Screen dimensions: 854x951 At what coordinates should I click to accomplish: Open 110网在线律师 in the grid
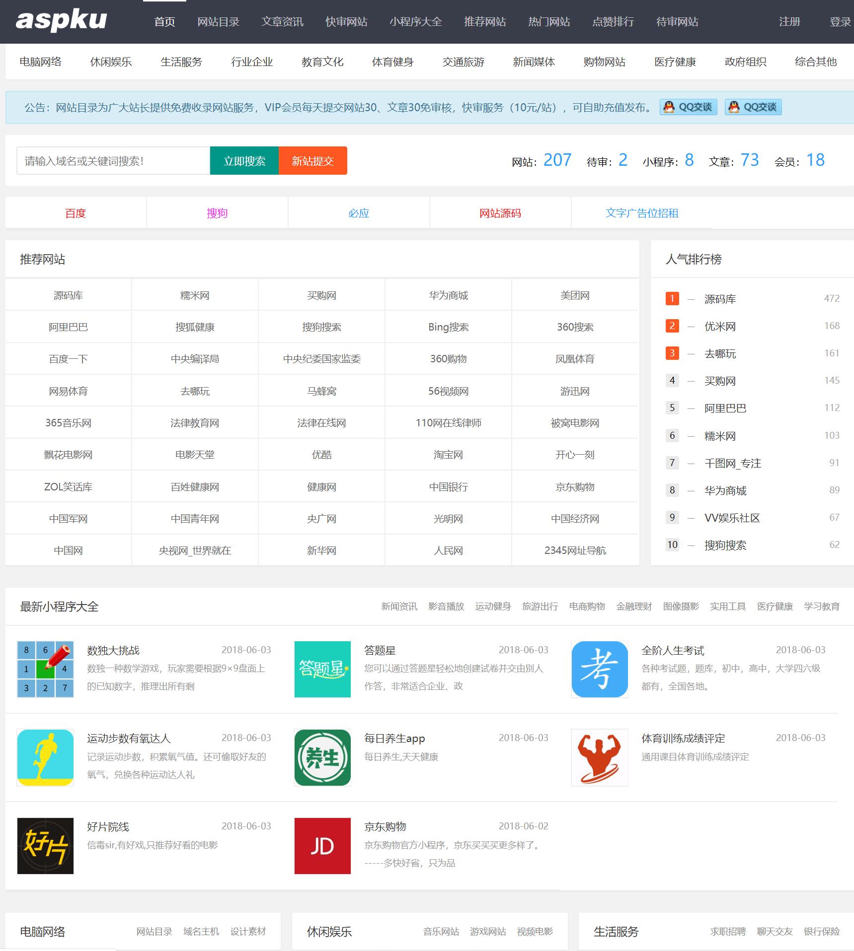point(448,423)
